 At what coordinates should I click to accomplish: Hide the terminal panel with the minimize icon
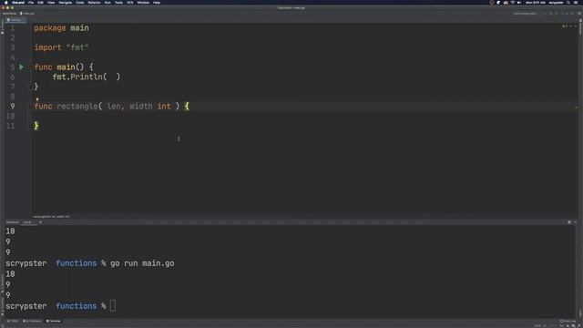point(575,222)
